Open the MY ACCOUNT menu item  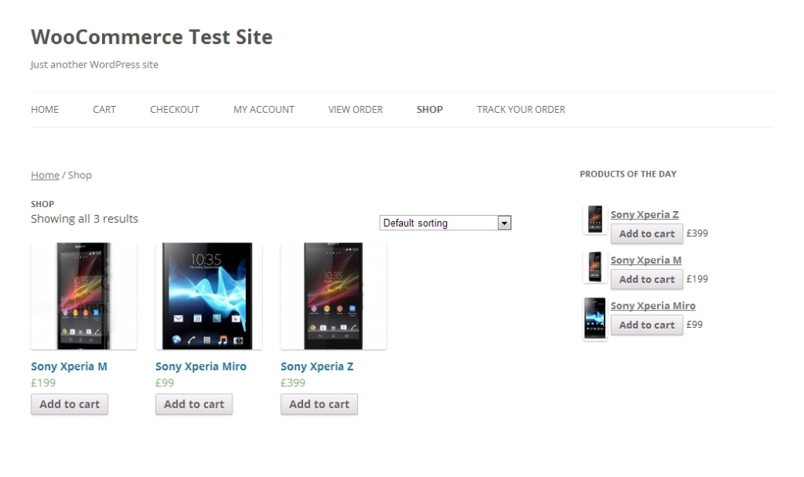pyautogui.click(x=263, y=109)
